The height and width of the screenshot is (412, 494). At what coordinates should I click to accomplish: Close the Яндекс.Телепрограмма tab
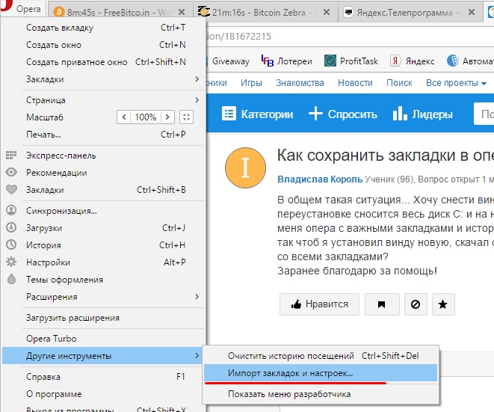coord(472,12)
